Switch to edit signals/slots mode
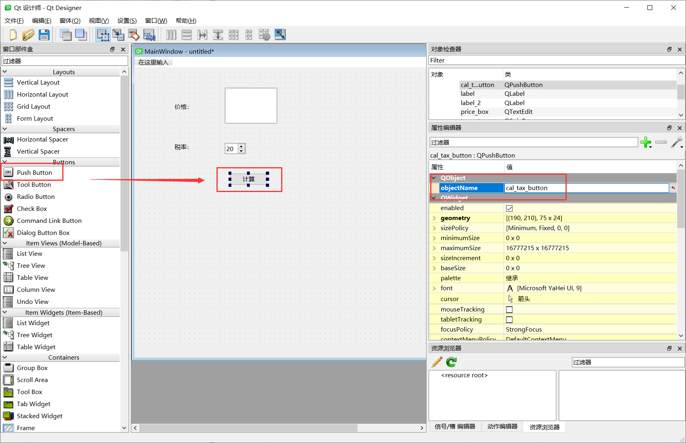Screen dimensions: 686x443 (x=118, y=35)
